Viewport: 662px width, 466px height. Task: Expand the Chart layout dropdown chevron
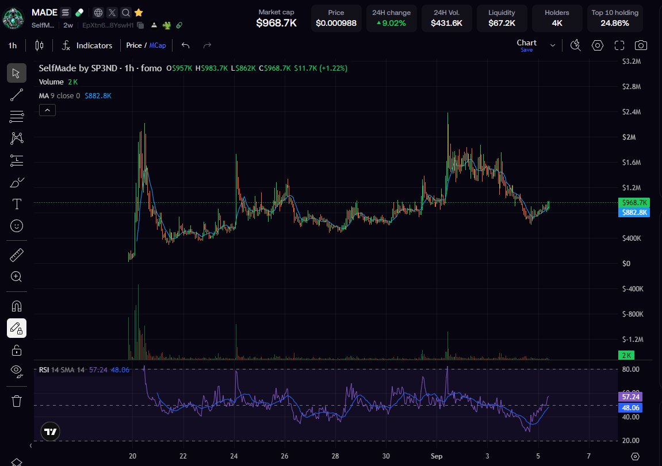[x=552, y=45]
